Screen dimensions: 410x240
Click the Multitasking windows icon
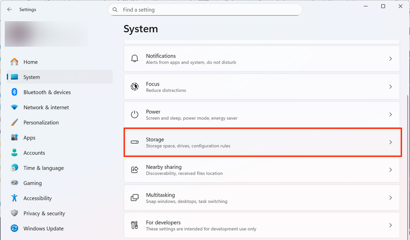coord(135,198)
